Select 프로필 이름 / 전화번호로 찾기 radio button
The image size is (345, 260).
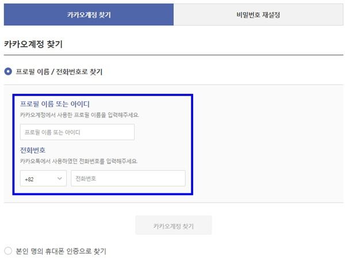coord(8,71)
